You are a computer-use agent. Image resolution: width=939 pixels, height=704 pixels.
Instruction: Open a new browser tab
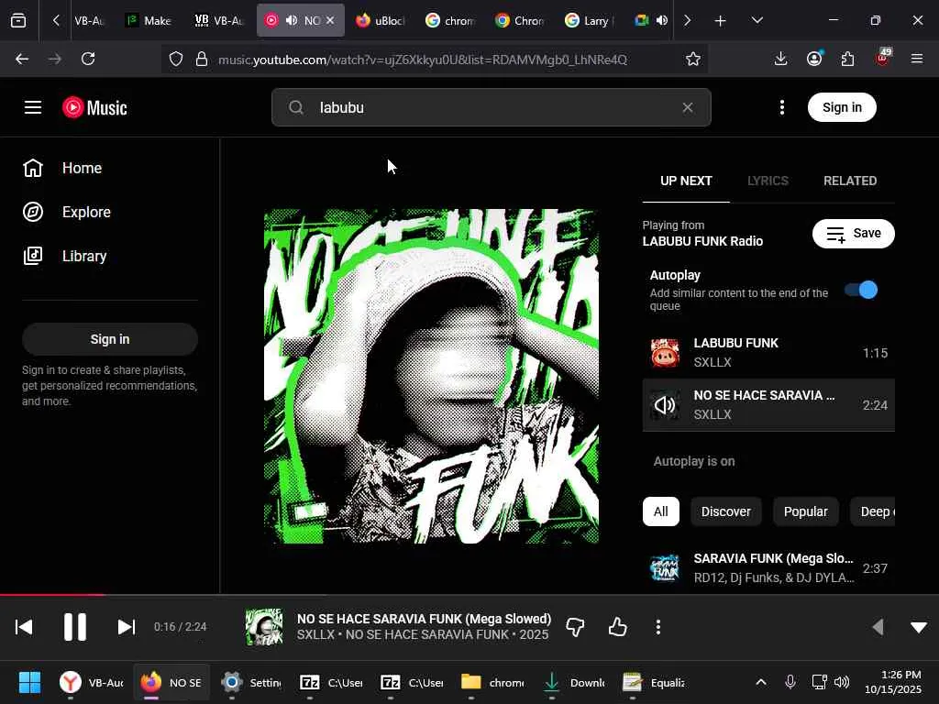click(x=721, y=21)
